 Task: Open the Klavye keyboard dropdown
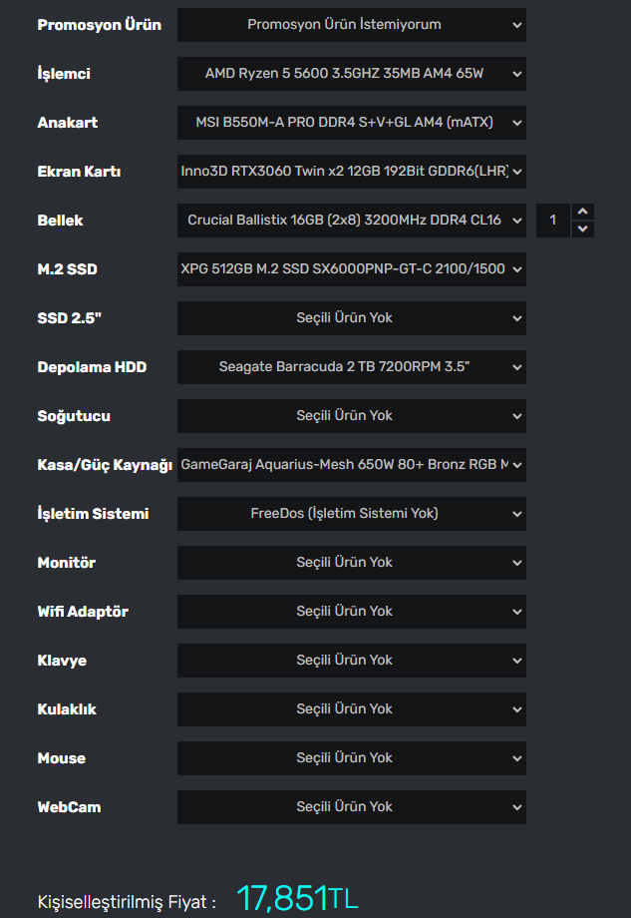point(351,661)
